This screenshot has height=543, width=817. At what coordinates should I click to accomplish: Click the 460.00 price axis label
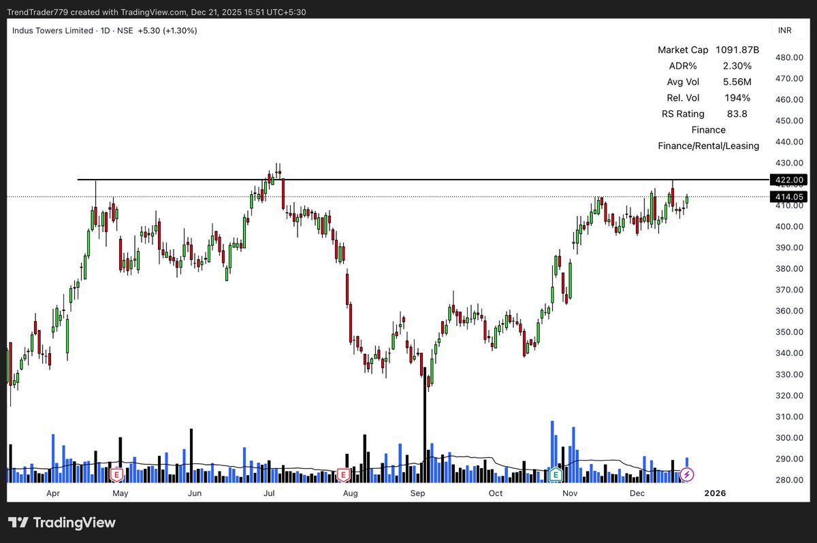789,99
